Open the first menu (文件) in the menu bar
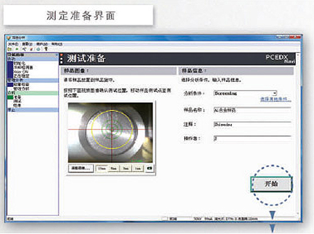The height and width of the screenshot is (234, 314). tap(13, 44)
